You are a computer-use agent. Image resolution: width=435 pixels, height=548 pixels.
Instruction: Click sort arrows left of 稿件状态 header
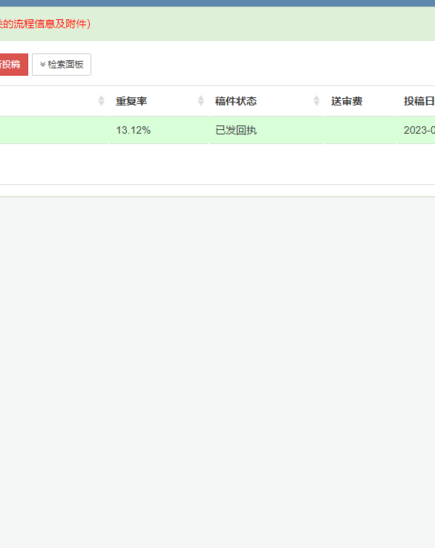pos(201,101)
